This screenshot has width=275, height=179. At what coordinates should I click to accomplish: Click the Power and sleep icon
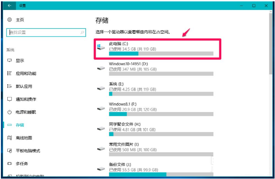point(10,112)
